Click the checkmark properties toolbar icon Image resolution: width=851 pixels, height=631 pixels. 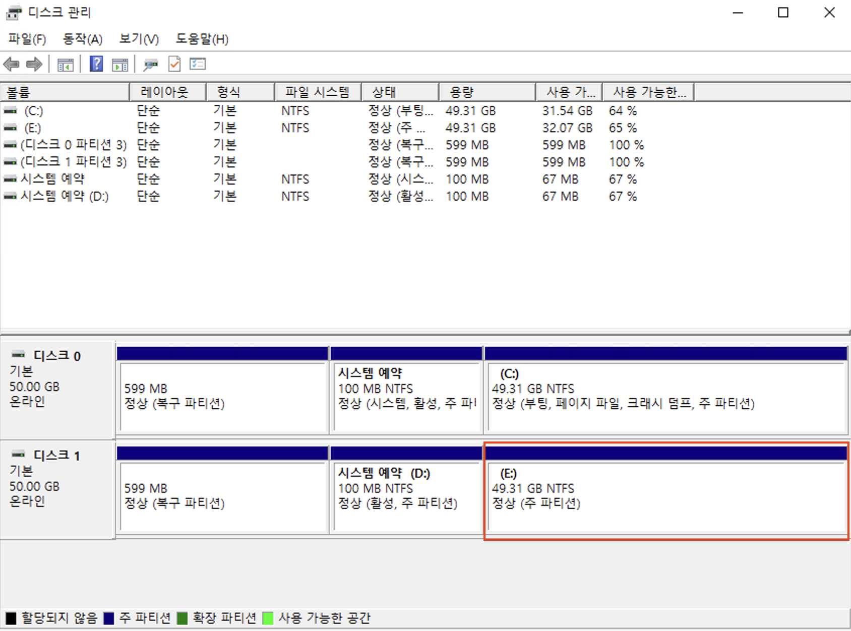(174, 64)
